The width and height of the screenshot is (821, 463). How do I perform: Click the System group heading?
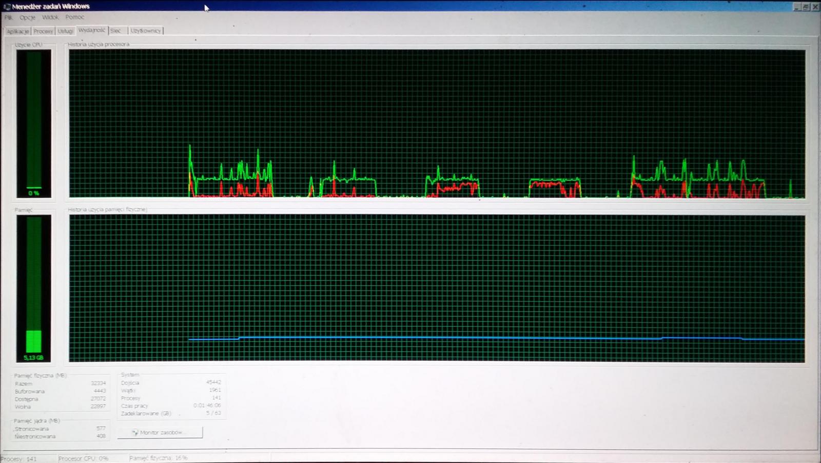point(130,375)
